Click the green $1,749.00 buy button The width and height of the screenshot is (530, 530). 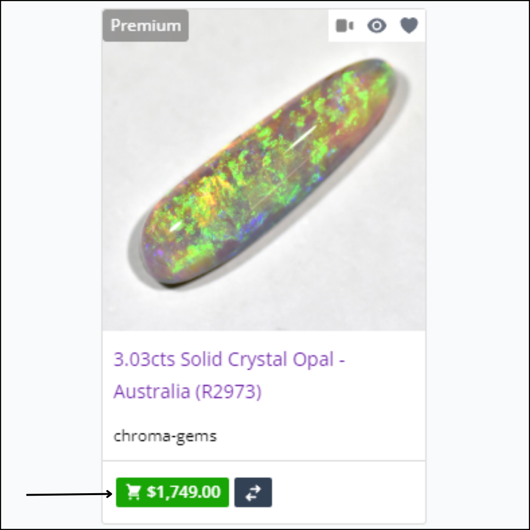click(172, 492)
